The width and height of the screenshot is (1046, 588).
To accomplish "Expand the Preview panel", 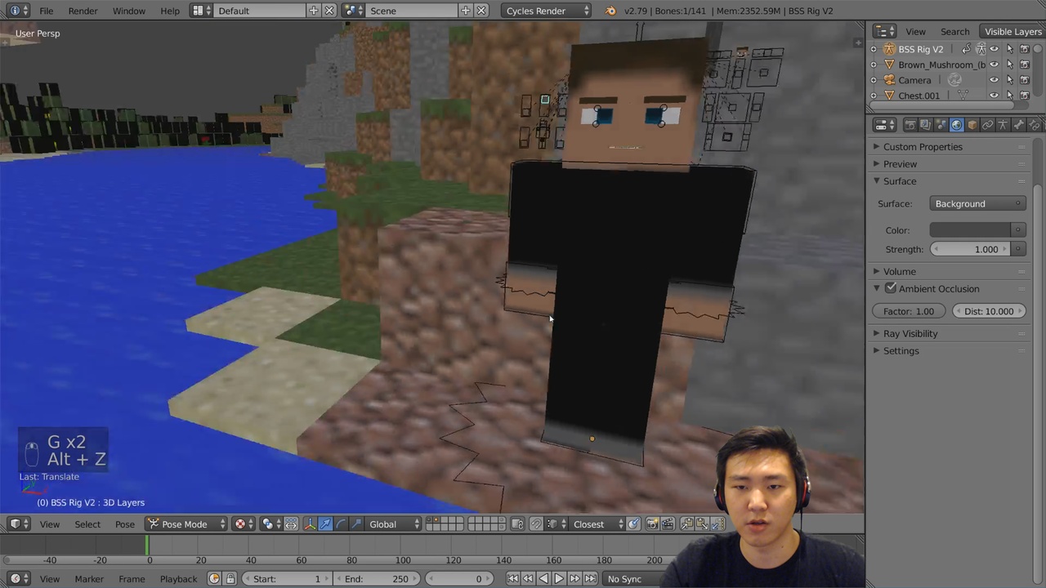I will [900, 164].
